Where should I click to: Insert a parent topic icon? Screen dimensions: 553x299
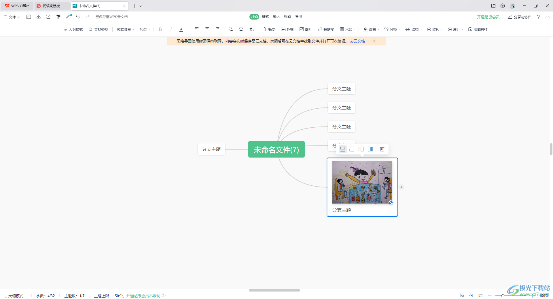[251, 29]
